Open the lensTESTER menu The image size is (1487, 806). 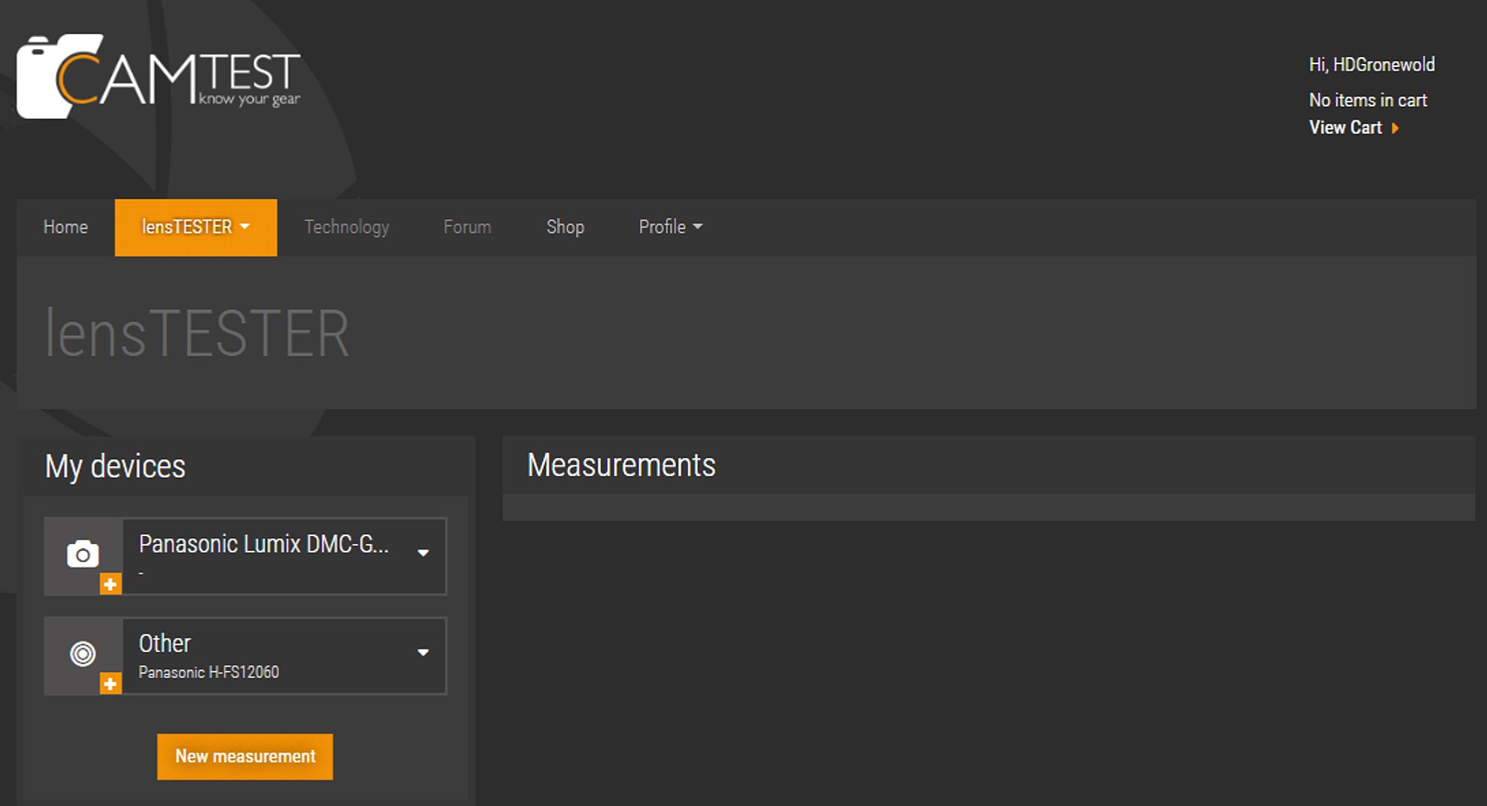click(196, 228)
